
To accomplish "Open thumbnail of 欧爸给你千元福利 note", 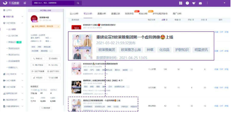I will pyautogui.click(x=76, y=27).
